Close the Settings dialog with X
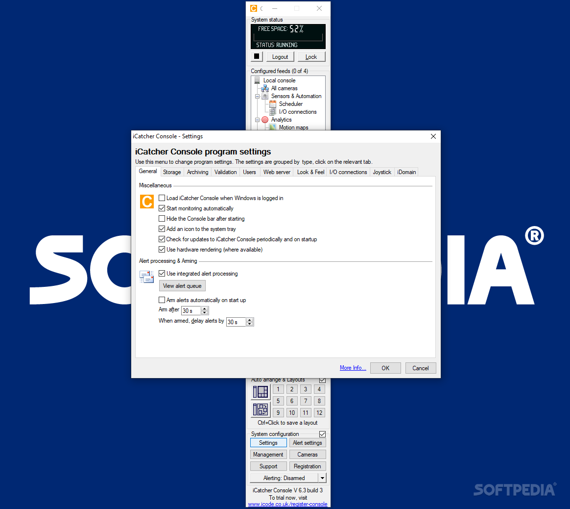The width and height of the screenshot is (570, 509). [x=433, y=136]
